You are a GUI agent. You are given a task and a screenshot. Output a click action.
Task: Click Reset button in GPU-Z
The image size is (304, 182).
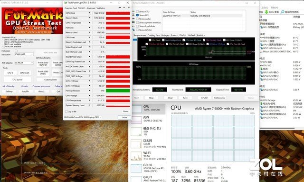[x=125, y=111]
